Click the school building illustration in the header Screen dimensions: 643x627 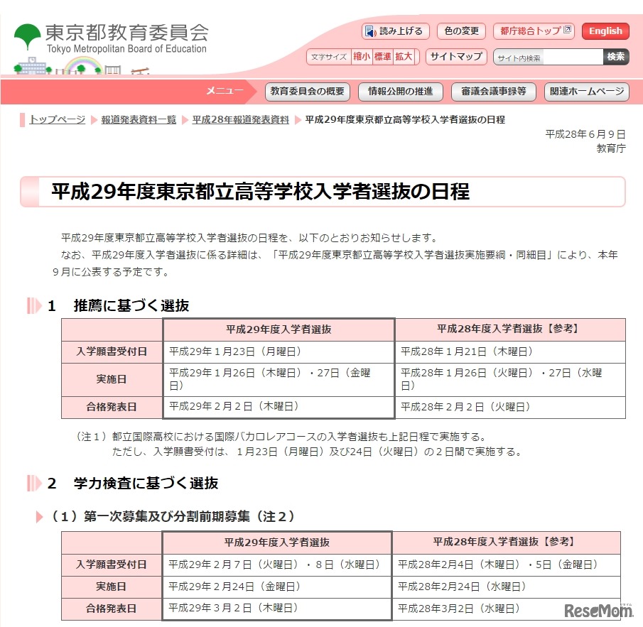click(x=32, y=65)
